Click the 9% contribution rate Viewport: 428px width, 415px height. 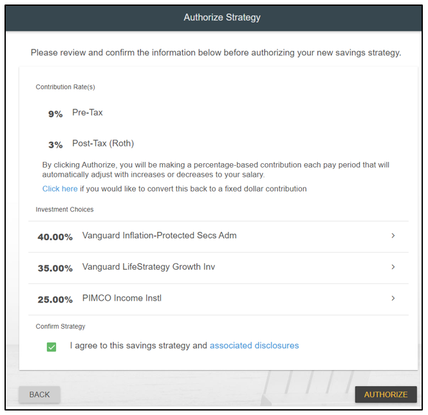click(x=55, y=114)
